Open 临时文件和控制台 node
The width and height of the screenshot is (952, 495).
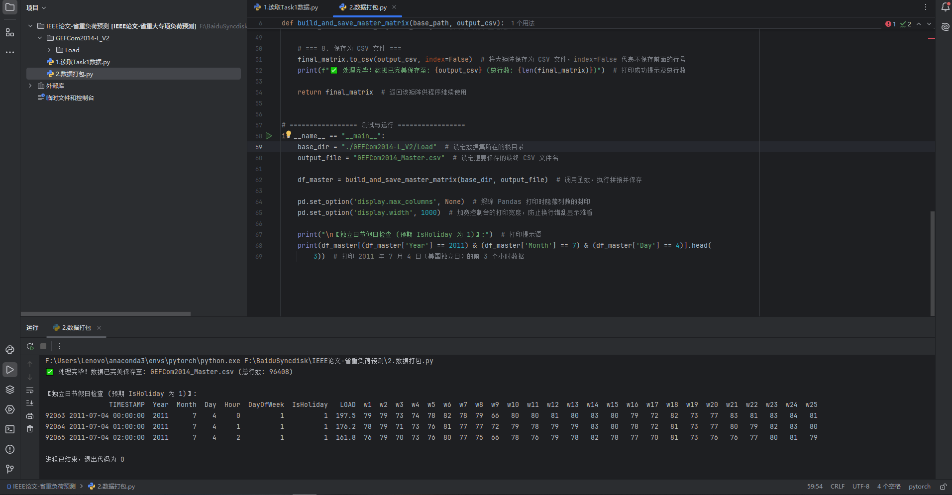click(x=66, y=98)
